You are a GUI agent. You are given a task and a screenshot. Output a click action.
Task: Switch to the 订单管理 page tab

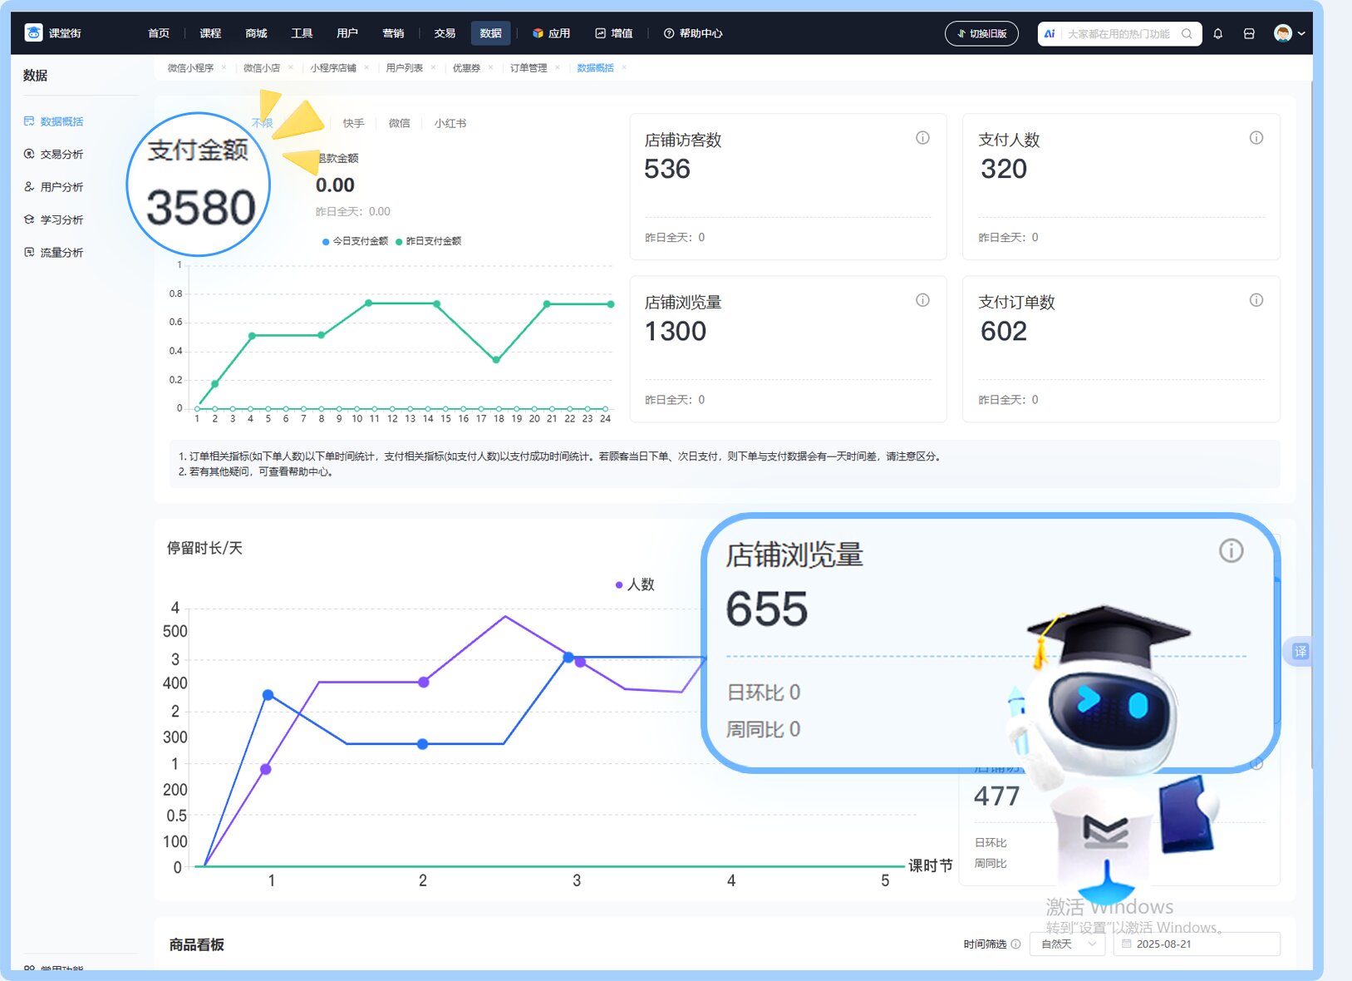coord(529,68)
